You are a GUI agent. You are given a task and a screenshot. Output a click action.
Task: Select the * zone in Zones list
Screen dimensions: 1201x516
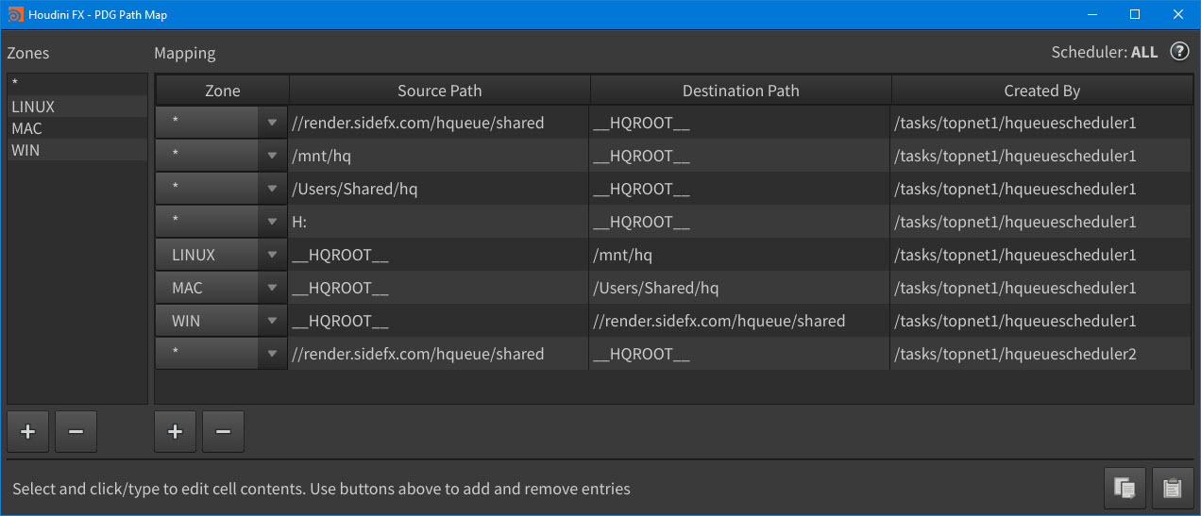click(77, 85)
